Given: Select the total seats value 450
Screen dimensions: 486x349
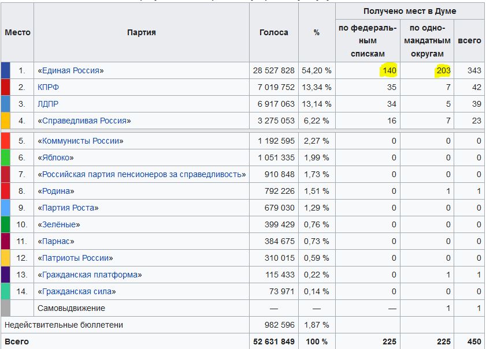Looking at the screenshot, I should (x=474, y=342).
